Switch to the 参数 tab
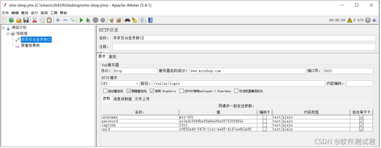381x148 pixels. (107, 99)
